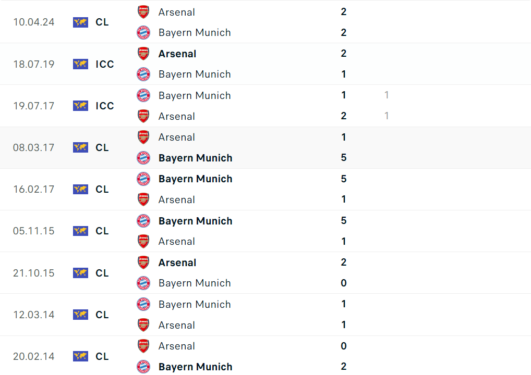Click Bayern Munich crest in 20.02.14 match

[x=143, y=367]
